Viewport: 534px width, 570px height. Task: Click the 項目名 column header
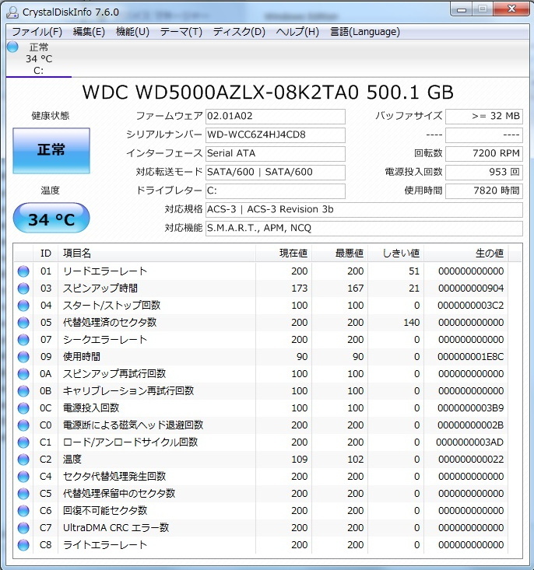coord(77,254)
